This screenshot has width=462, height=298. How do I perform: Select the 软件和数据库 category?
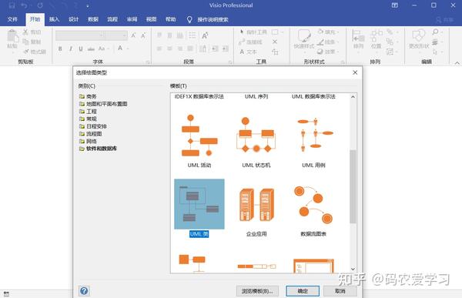[x=98, y=149]
